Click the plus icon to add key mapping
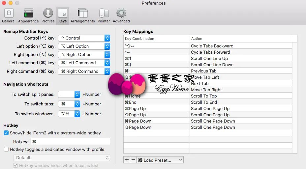This screenshot has width=306, height=169. click(127, 160)
